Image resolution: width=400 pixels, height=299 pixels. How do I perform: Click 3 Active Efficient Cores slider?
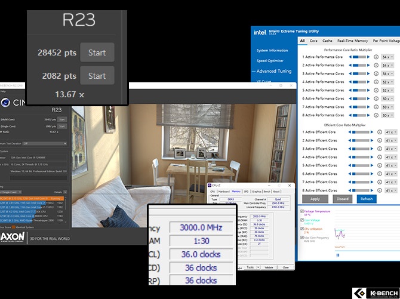click(x=361, y=149)
